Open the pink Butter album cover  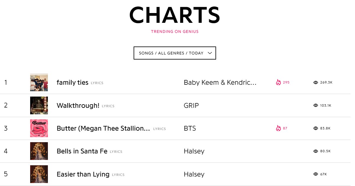coord(39,128)
